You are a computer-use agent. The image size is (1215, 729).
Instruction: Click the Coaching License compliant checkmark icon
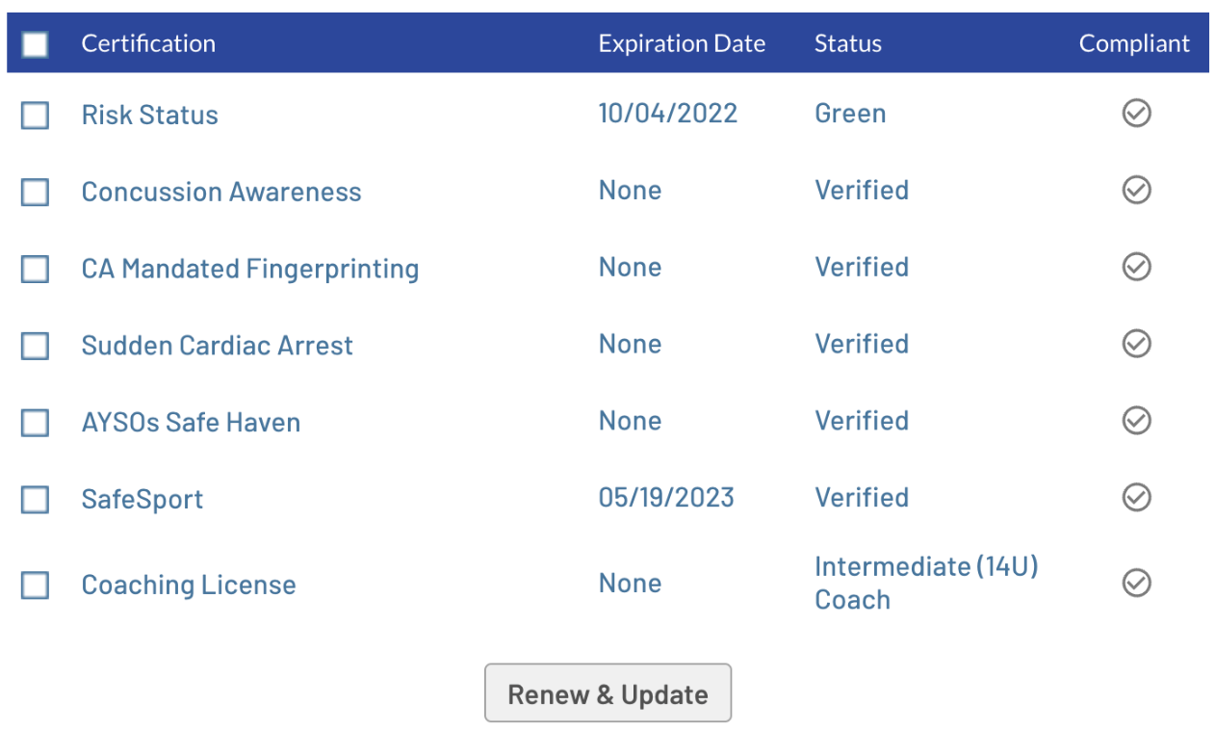1136,583
